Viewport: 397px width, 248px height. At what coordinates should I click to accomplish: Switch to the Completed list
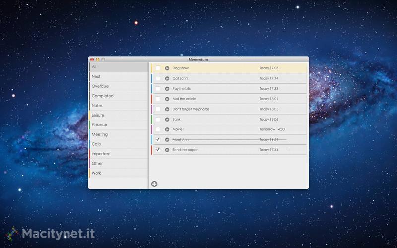tap(103, 96)
